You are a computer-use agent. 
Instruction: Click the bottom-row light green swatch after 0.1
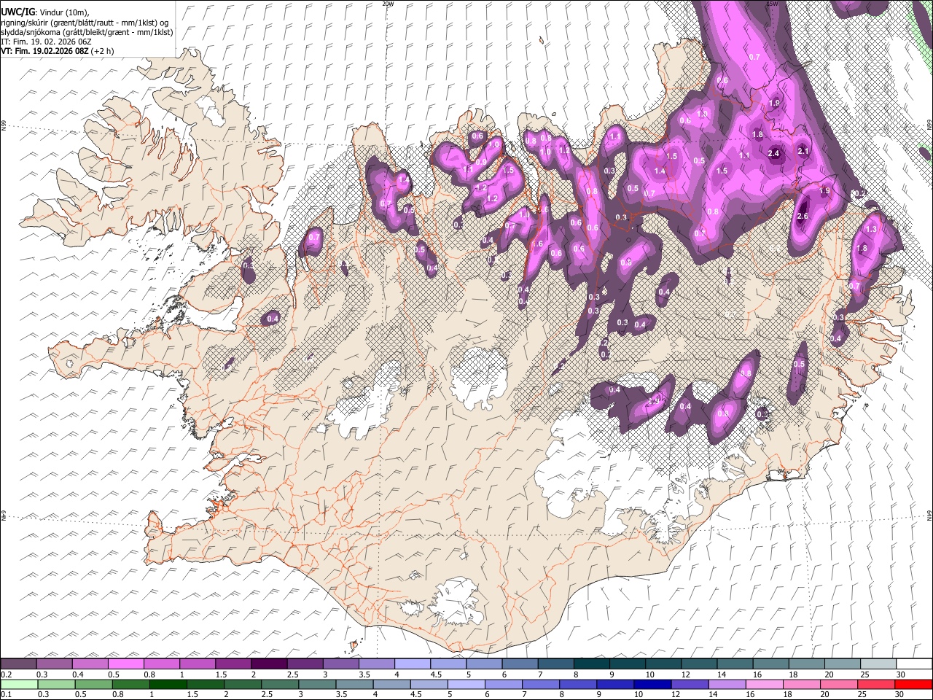click(19, 684)
